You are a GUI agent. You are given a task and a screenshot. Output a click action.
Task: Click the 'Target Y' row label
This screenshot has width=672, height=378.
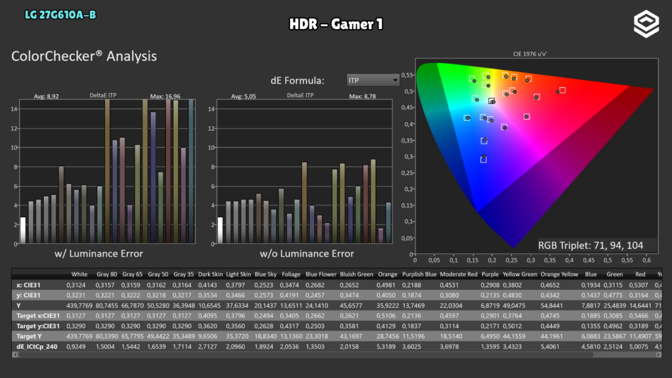[x=29, y=337]
